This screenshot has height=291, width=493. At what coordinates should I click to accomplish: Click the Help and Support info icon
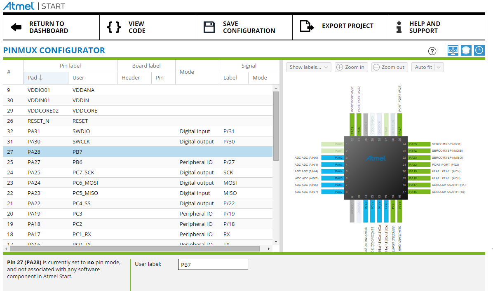[x=399, y=27]
